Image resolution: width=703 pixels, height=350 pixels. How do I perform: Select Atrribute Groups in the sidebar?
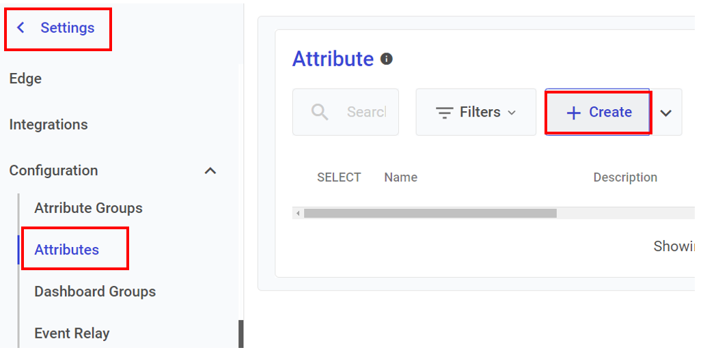click(x=88, y=208)
